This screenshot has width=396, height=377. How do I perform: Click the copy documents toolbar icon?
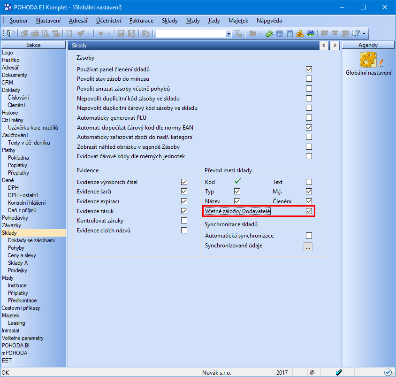click(x=25, y=33)
